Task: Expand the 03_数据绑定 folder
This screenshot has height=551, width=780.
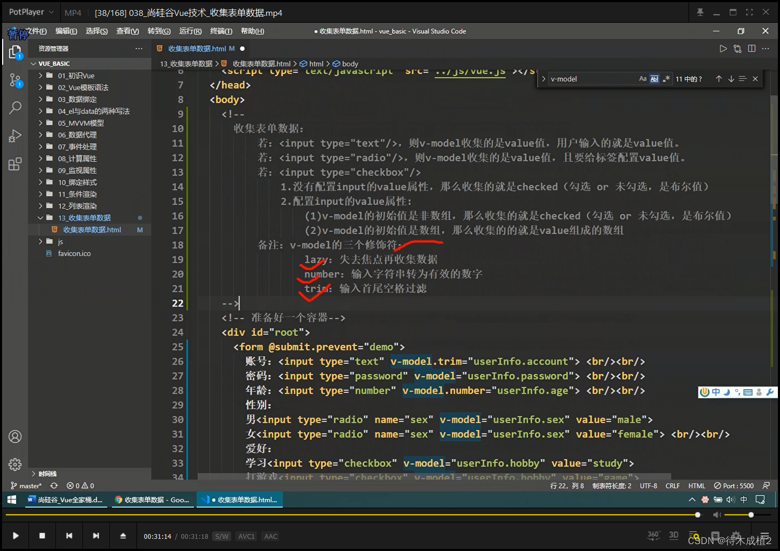Action: coord(77,99)
